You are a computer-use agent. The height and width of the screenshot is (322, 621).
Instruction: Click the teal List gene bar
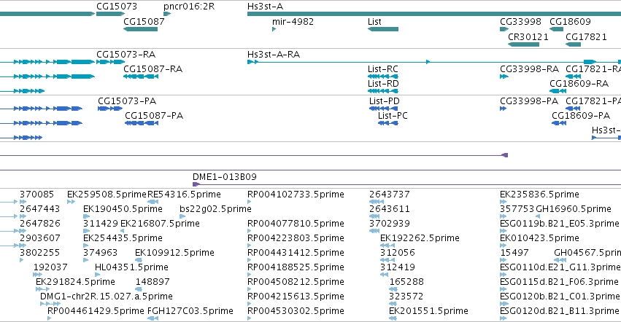pos(383,29)
